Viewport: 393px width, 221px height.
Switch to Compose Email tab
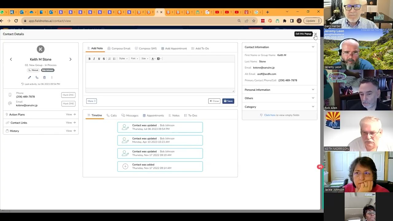pyautogui.click(x=119, y=48)
